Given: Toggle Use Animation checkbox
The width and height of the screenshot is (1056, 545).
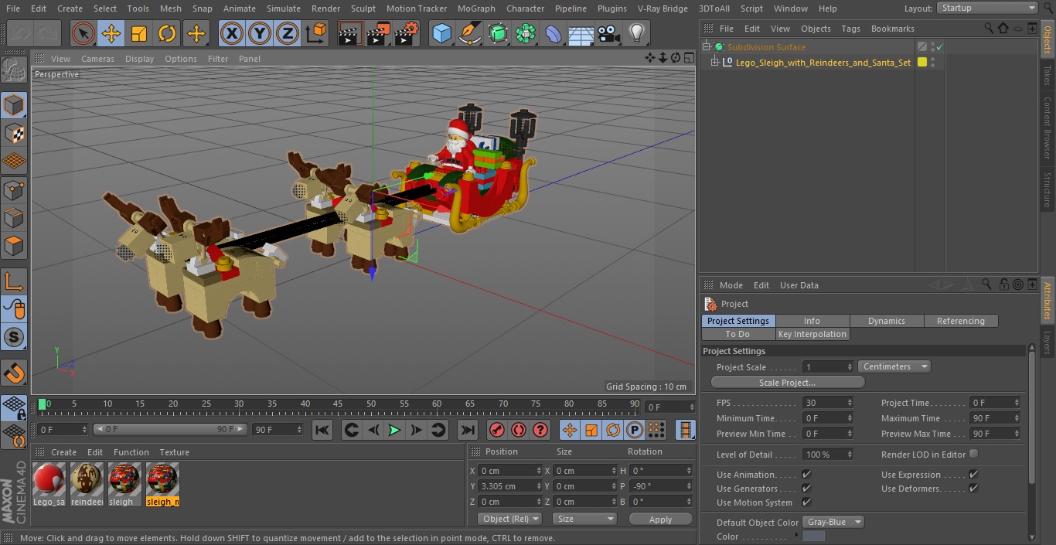Looking at the screenshot, I should 806,474.
